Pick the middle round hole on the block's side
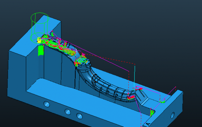202x127 pixels. pyautogui.click(x=68, y=112)
